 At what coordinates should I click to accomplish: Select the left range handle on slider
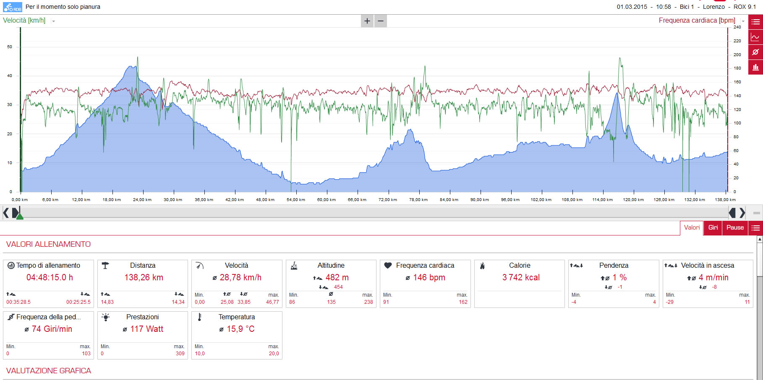coord(15,213)
